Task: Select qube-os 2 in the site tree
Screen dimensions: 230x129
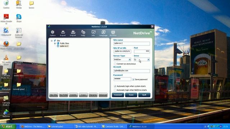Action: click(64, 46)
